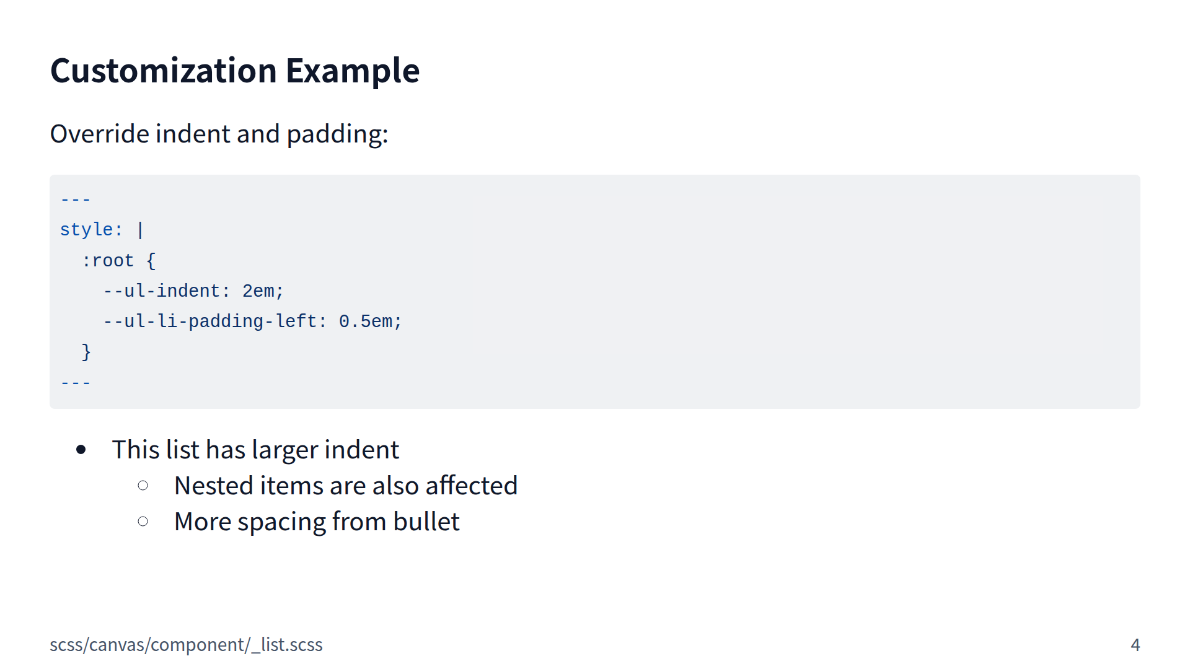Click the "More spacing from bullet" item
This screenshot has width=1190, height=669.
click(x=317, y=522)
